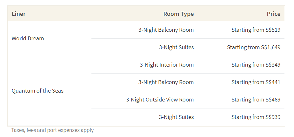Click the Starting from S$469 price
Viewport: 294px width, 137px height.
[256, 100]
